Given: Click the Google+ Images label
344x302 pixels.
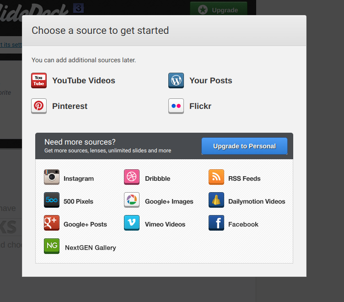Looking at the screenshot, I should (x=169, y=201).
